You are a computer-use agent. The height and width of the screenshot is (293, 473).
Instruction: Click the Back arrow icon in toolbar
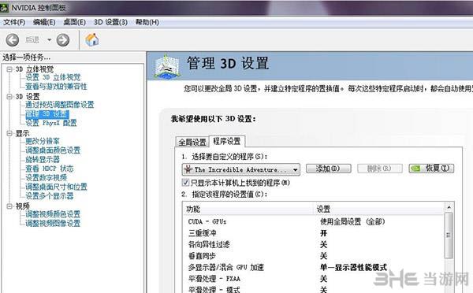point(13,40)
